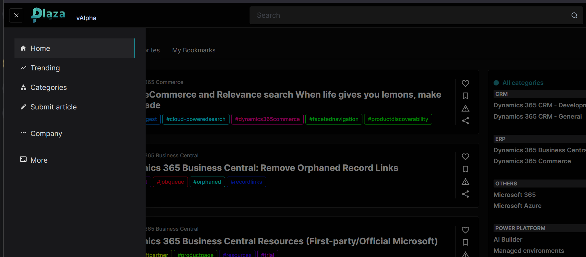Click the #productpage tag
Screen dimensions: 586x257
[196, 254]
